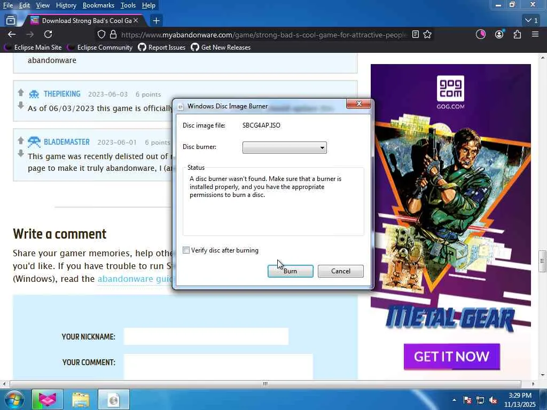
Task: Toggle reader view icon in address bar
Action: tap(415, 34)
